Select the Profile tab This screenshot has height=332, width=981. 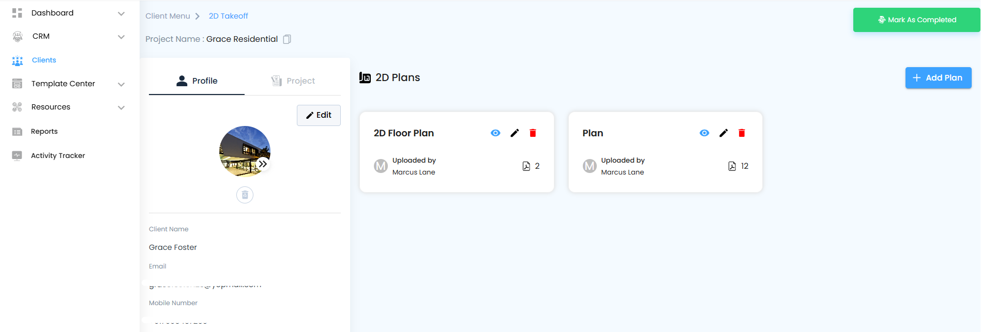[197, 81]
